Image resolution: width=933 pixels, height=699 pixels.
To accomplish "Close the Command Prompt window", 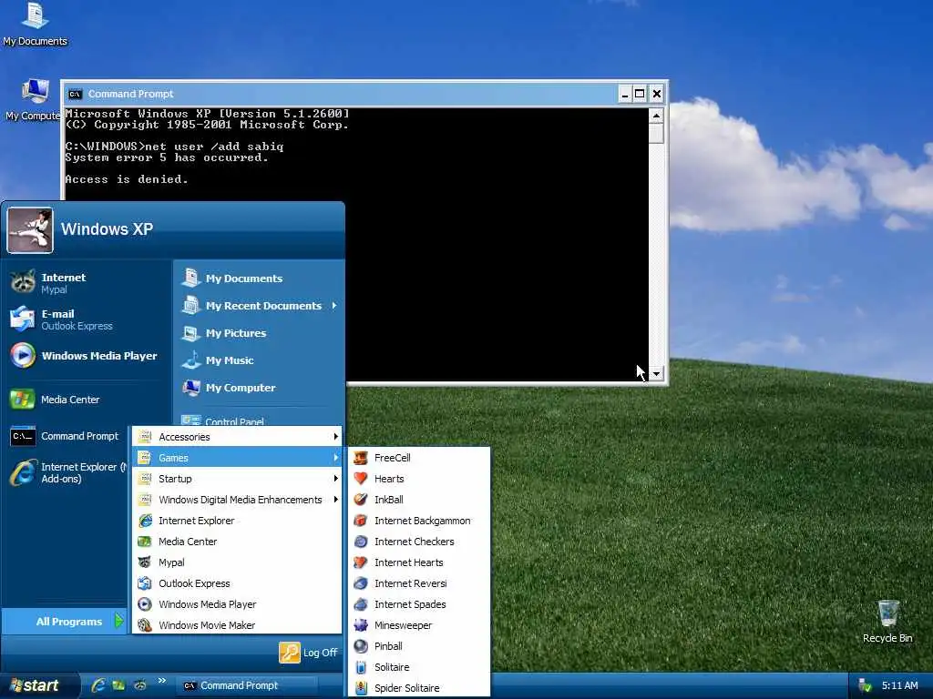I will (656, 94).
